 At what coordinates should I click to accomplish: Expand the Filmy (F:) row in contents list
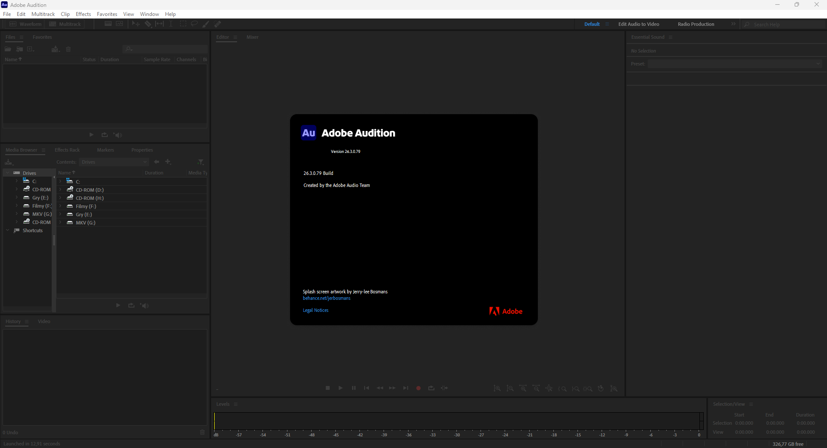[60, 206]
